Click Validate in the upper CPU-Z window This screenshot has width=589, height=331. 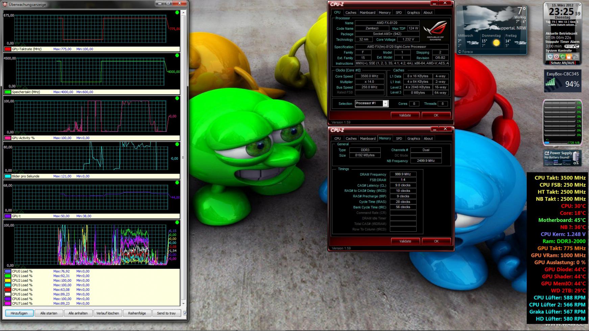coord(405,115)
